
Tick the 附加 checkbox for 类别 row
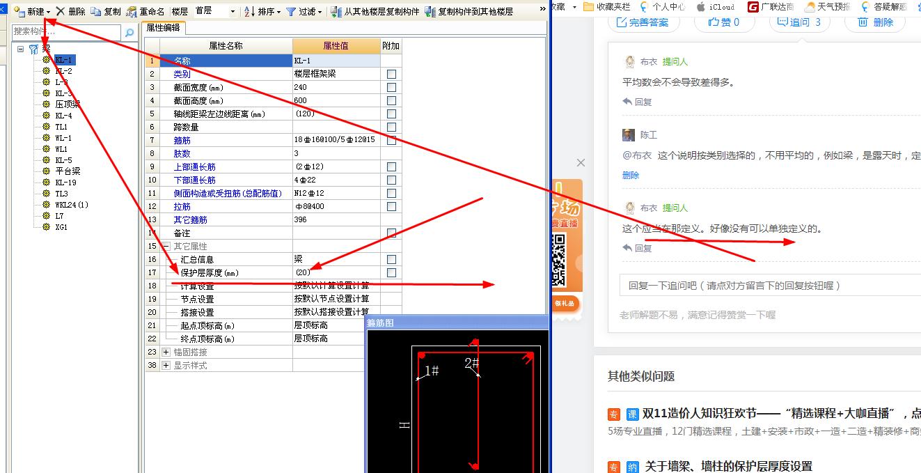pyautogui.click(x=391, y=74)
